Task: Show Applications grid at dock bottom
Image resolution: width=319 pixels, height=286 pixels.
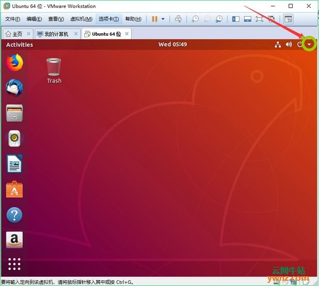Action: tap(14, 265)
